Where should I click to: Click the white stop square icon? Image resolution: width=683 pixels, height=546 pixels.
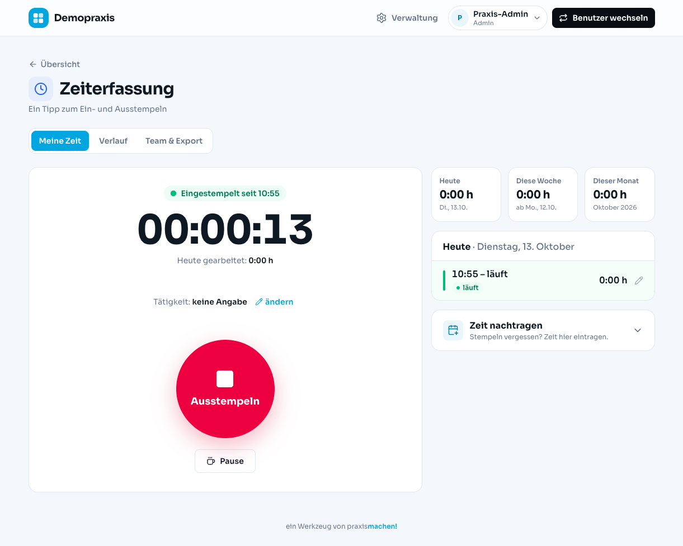coord(225,379)
